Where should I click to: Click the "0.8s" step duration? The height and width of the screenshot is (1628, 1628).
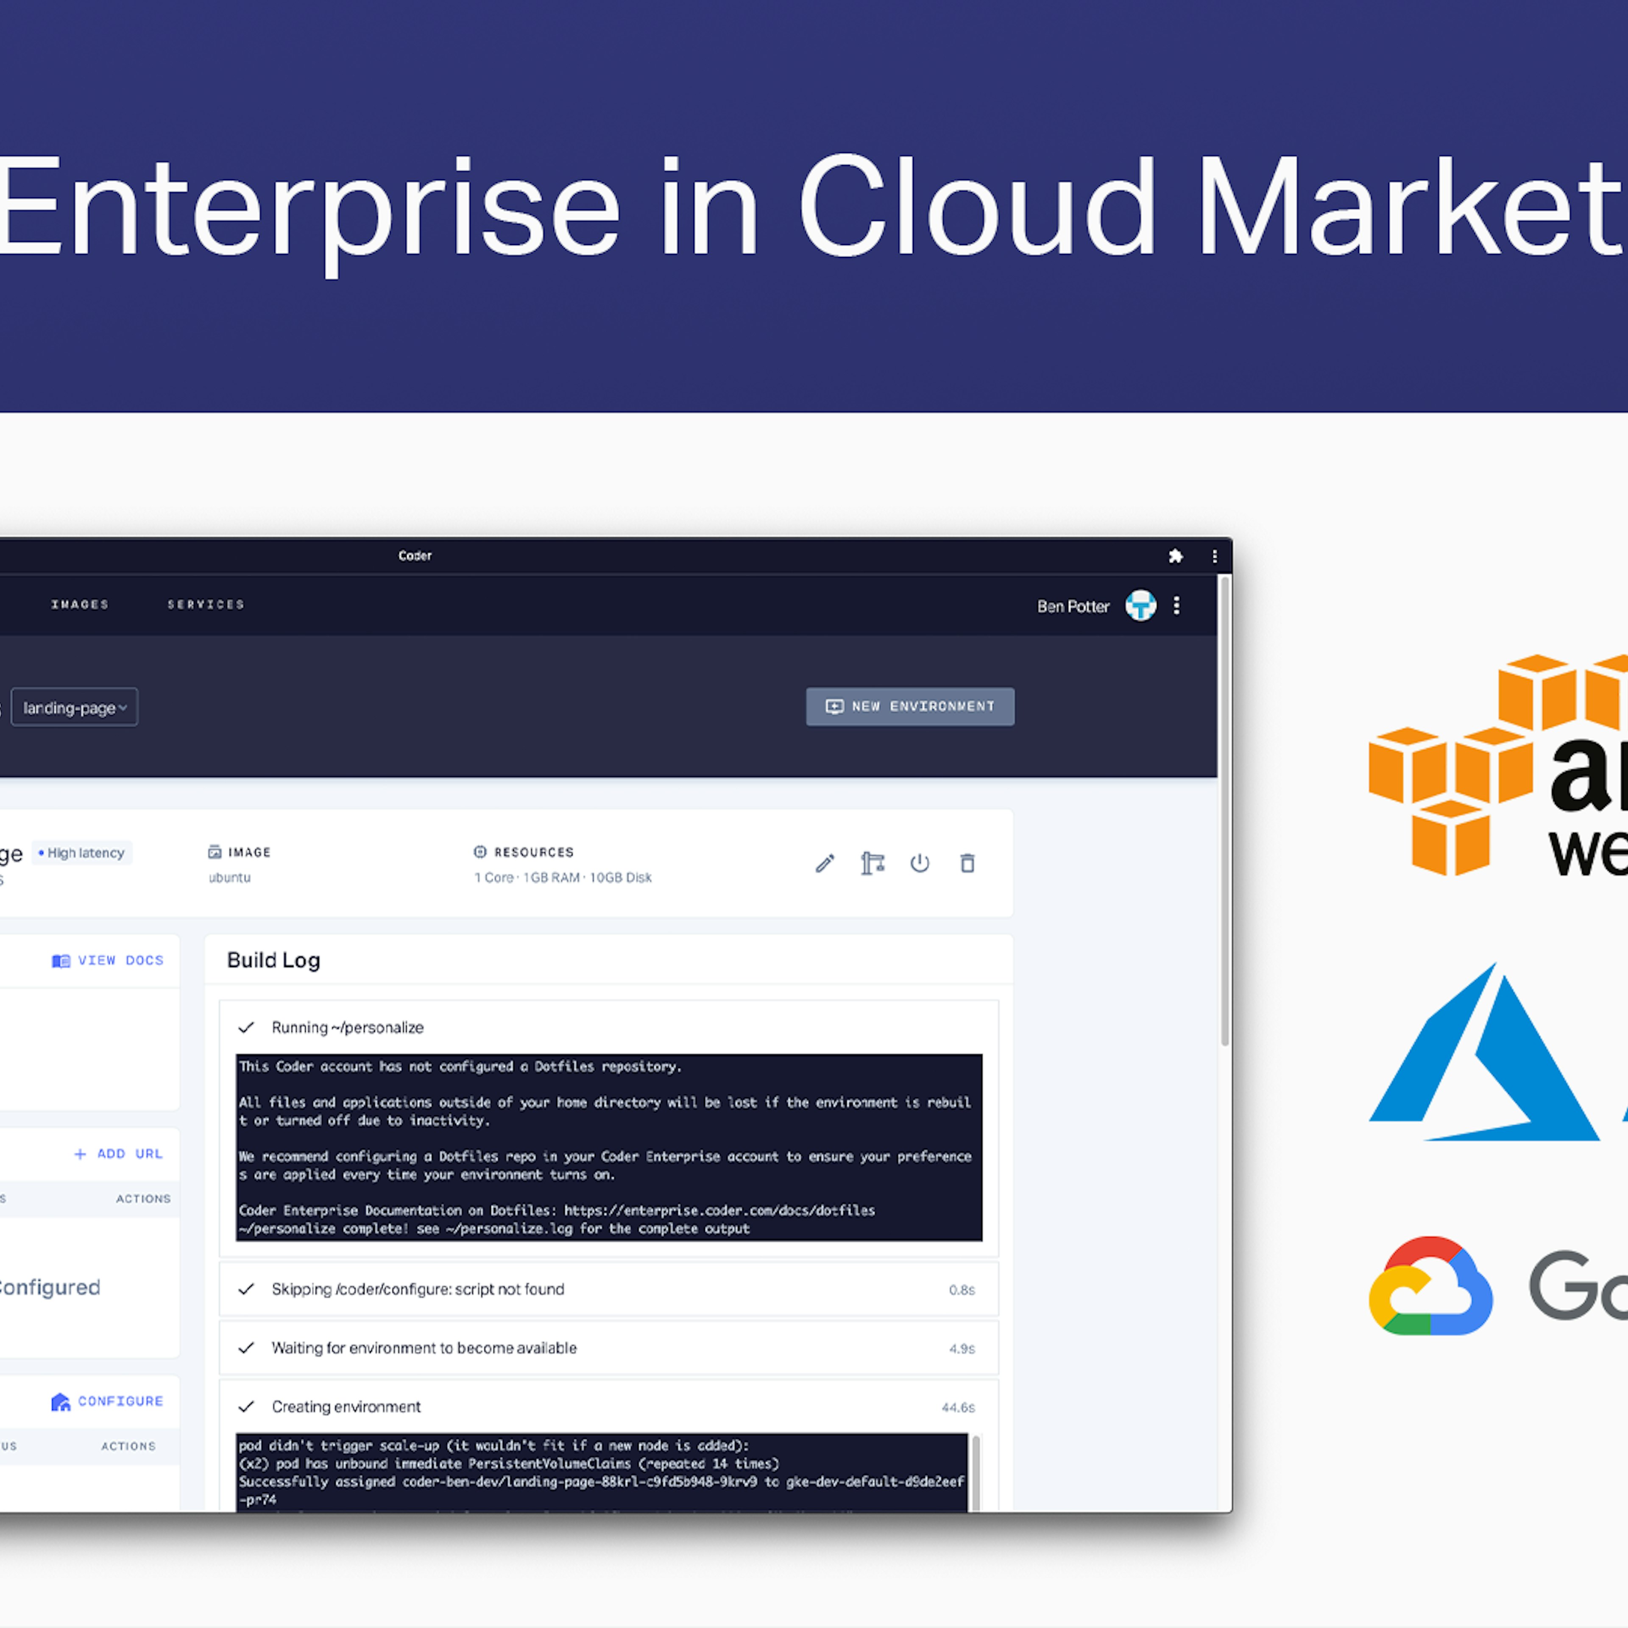click(x=962, y=1290)
